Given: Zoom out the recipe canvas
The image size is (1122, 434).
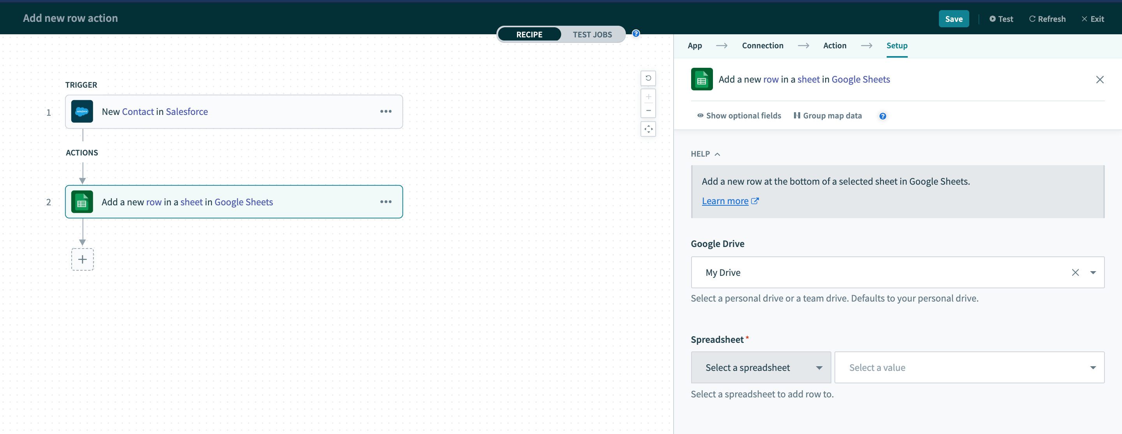Looking at the screenshot, I should [x=648, y=111].
